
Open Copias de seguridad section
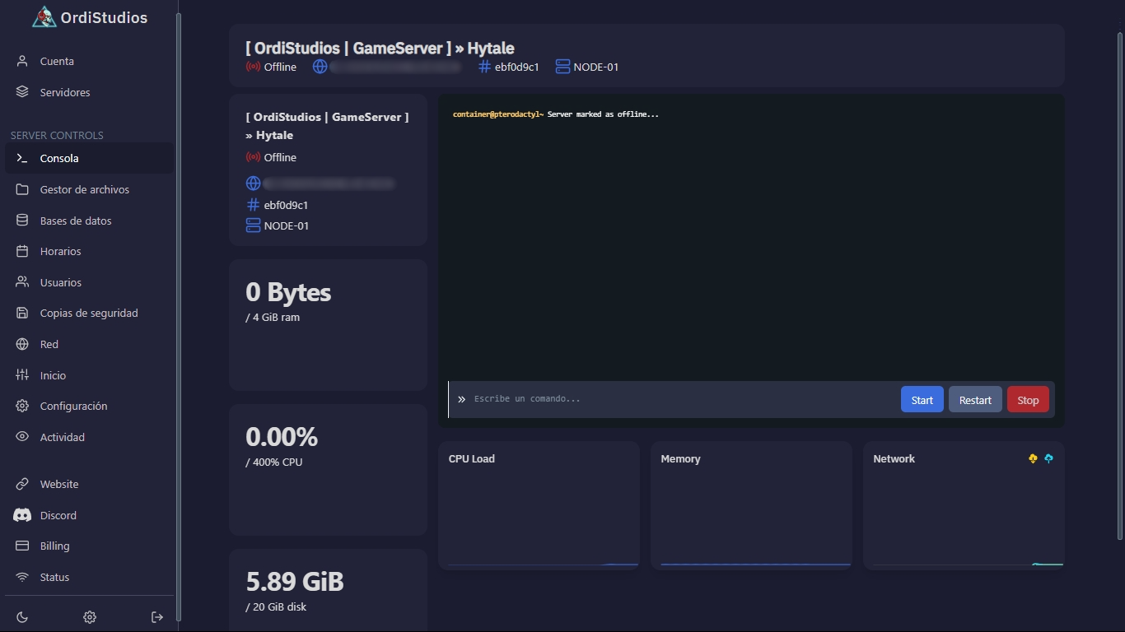[x=88, y=313]
